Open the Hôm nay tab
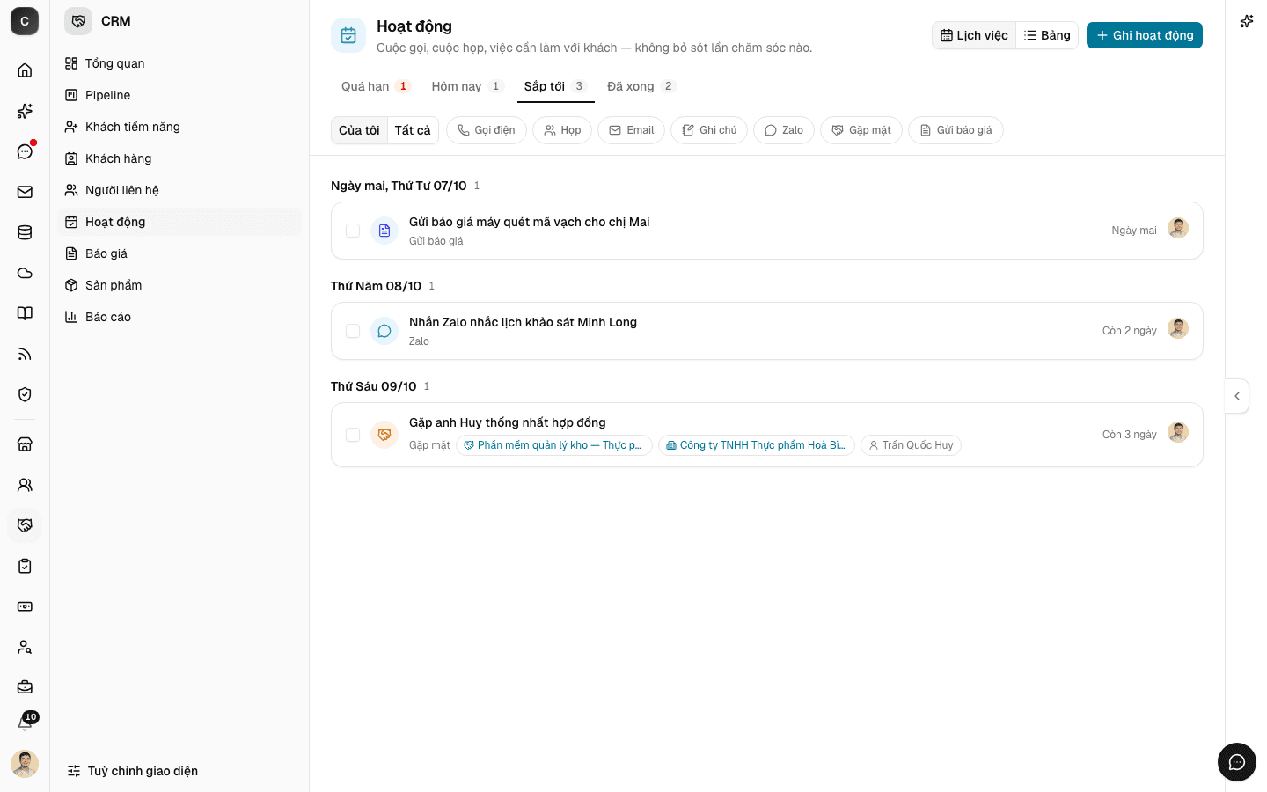 [467, 86]
